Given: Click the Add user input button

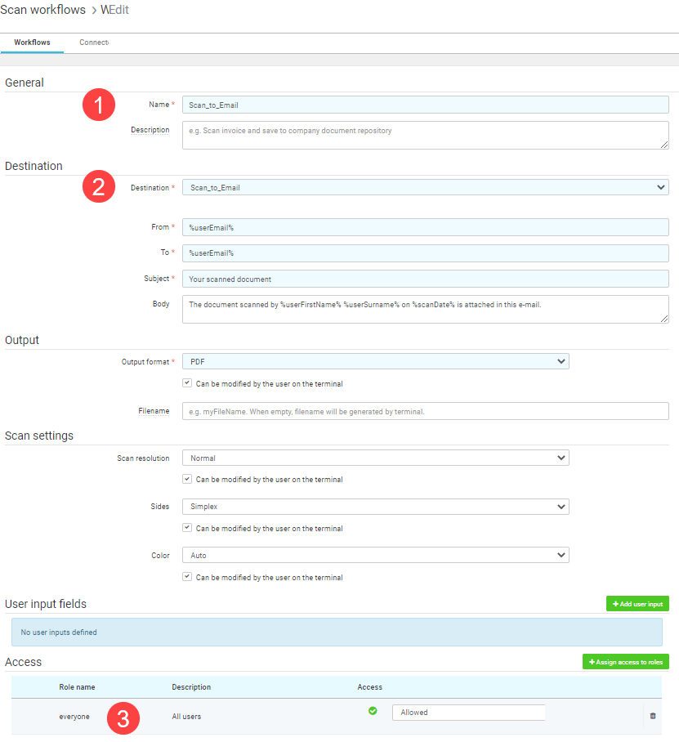Looking at the screenshot, I should click(x=637, y=604).
